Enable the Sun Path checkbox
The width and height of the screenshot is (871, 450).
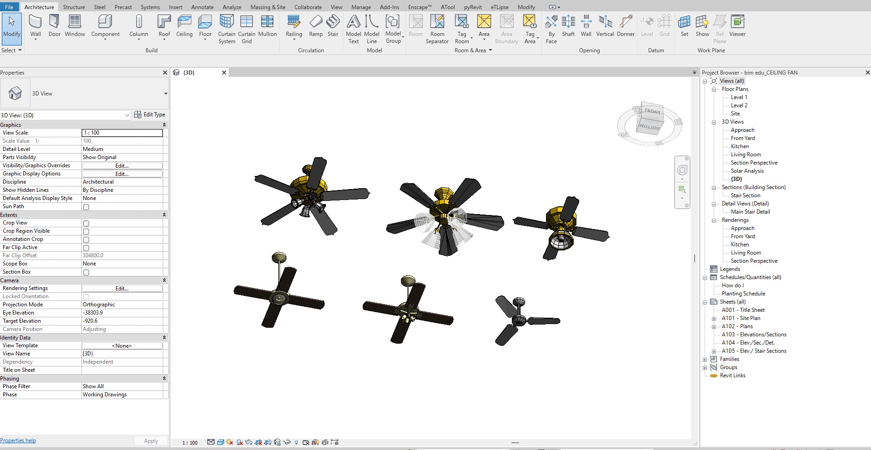click(x=86, y=207)
